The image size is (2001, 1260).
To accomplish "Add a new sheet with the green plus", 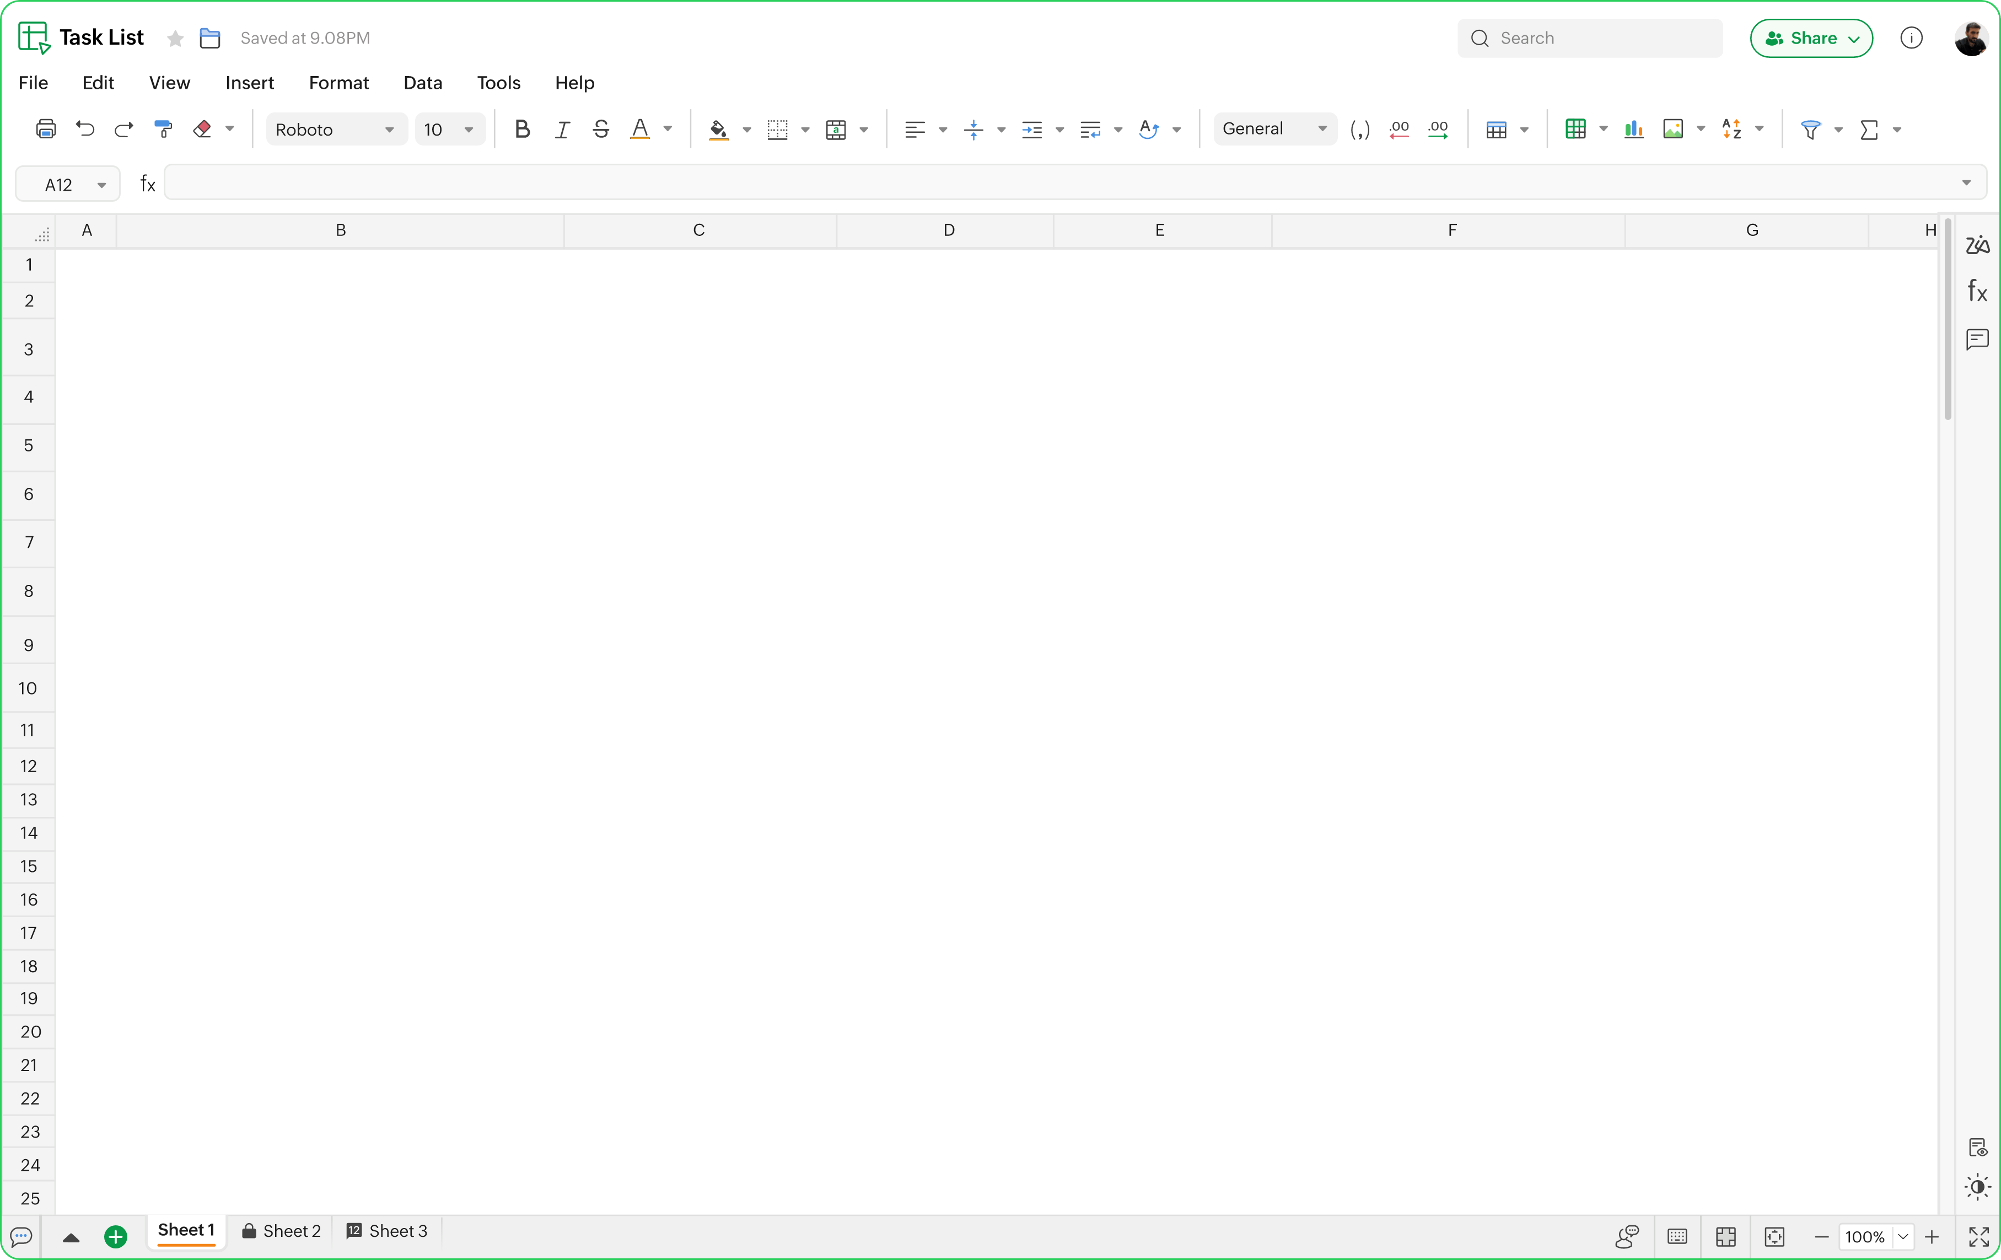I will click(116, 1236).
